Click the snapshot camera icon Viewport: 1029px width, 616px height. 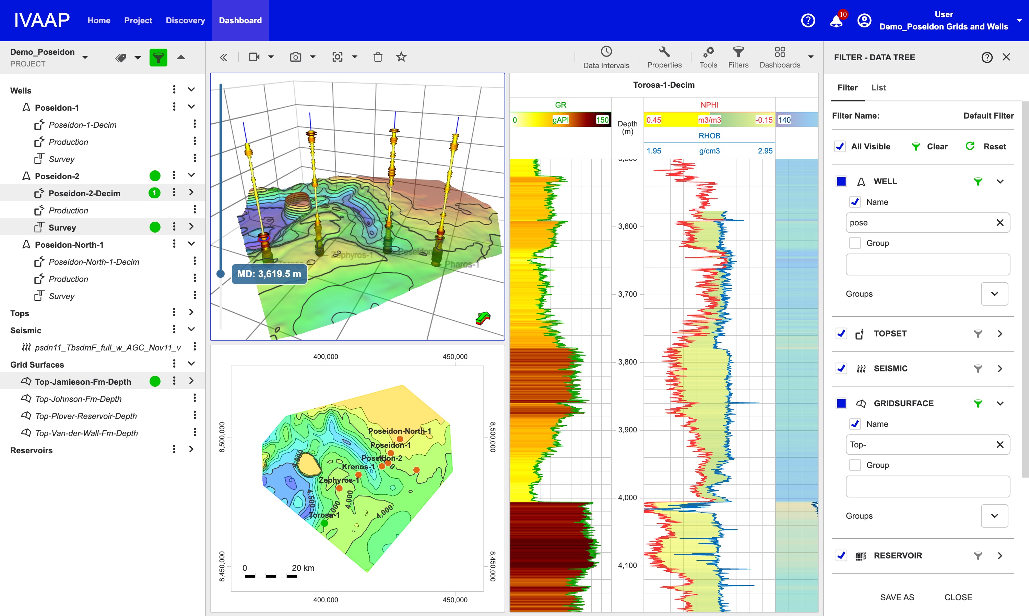point(295,57)
